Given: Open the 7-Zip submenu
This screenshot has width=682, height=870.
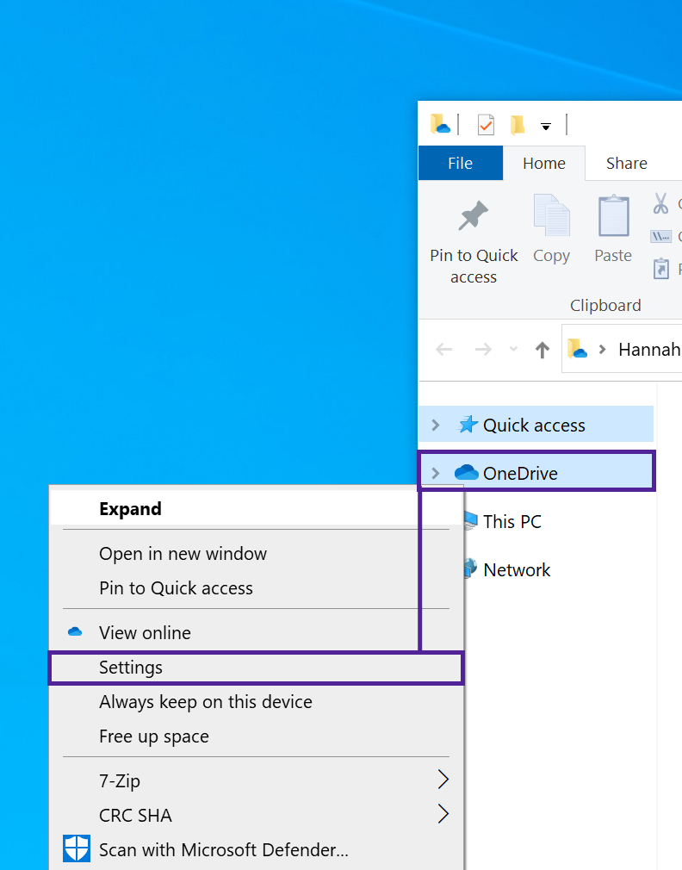Looking at the screenshot, I should coord(256,781).
